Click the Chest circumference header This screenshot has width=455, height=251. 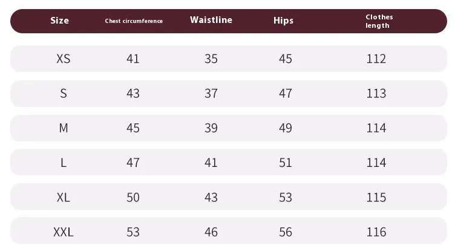pyautogui.click(x=134, y=21)
